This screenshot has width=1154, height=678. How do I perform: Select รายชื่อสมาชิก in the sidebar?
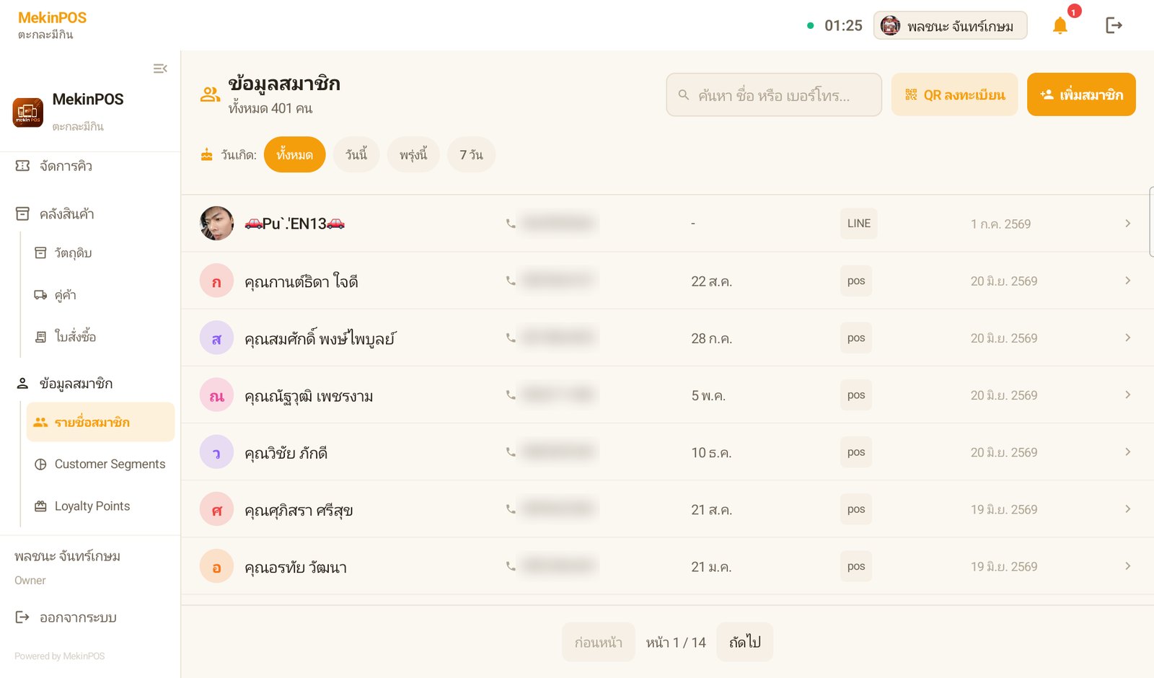[x=101, y=422]
